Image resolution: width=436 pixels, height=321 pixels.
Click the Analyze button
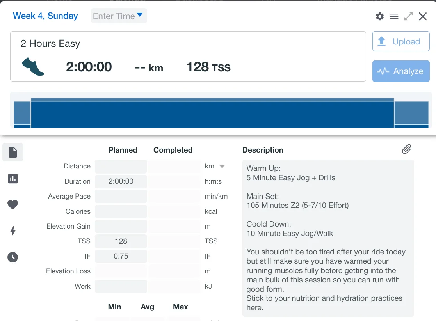point(401,71)
